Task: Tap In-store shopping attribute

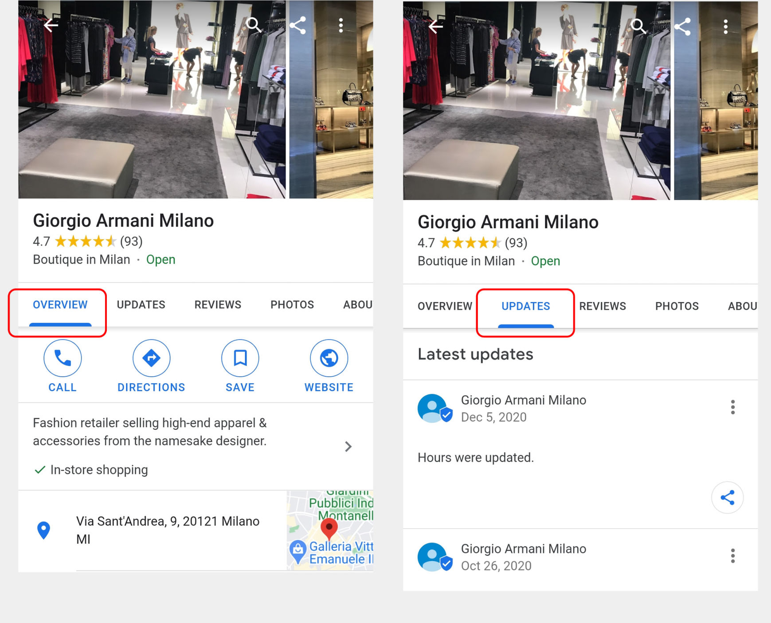Action: 91,470
